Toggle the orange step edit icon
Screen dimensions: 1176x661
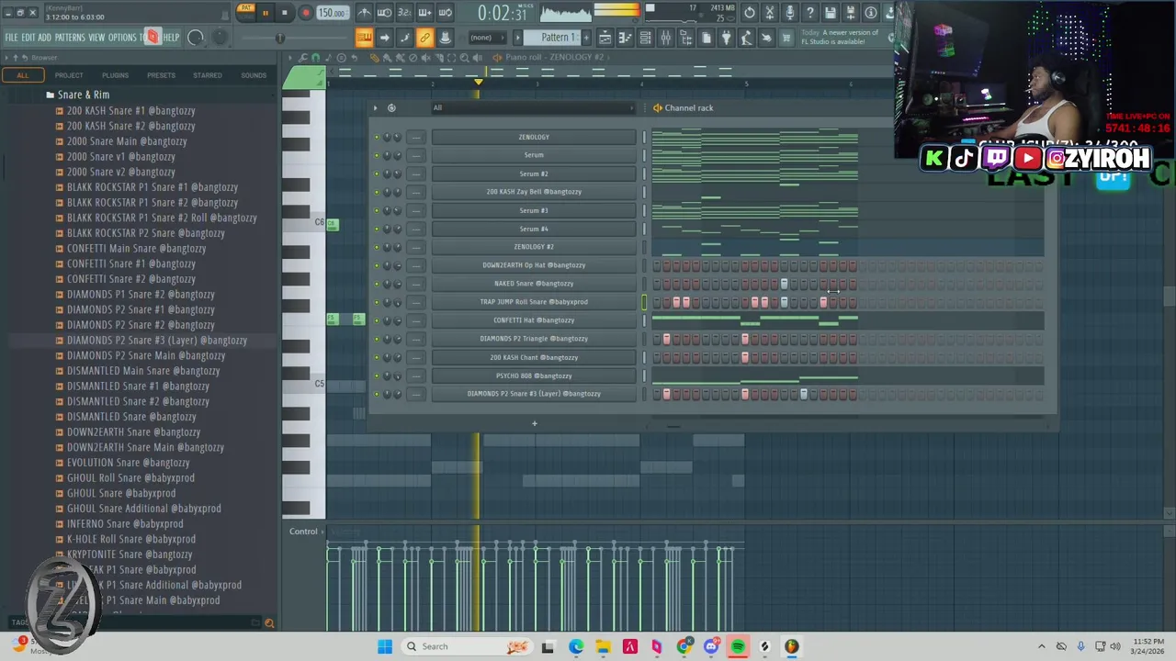point(364,38)
